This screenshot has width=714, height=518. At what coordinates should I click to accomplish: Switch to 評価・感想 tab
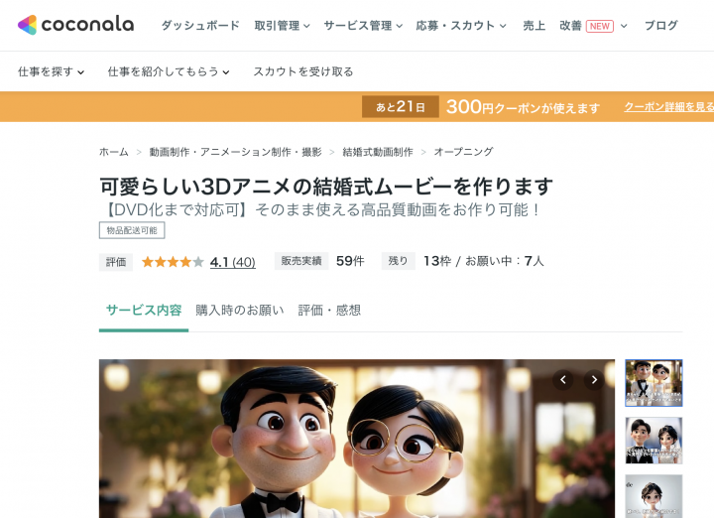(329, 311)
